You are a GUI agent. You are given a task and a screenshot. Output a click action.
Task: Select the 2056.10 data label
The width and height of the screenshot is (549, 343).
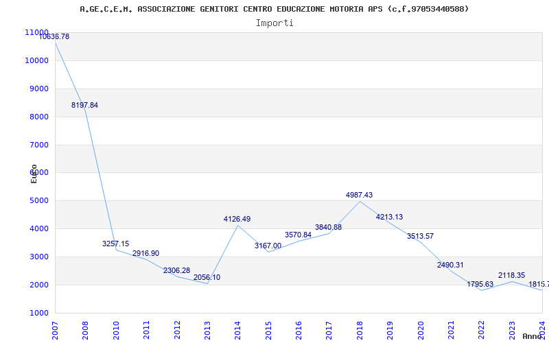coord(207,277)
